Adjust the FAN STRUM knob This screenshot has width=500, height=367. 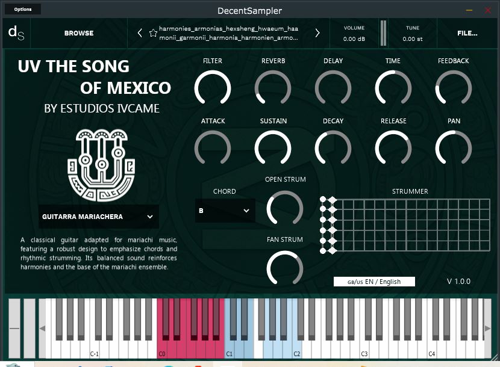tap(284, 268)
